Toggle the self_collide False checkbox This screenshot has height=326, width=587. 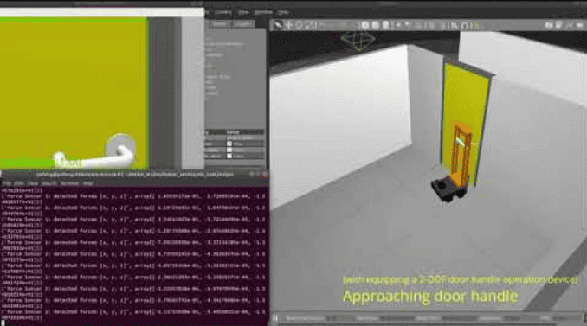[229, 150]
